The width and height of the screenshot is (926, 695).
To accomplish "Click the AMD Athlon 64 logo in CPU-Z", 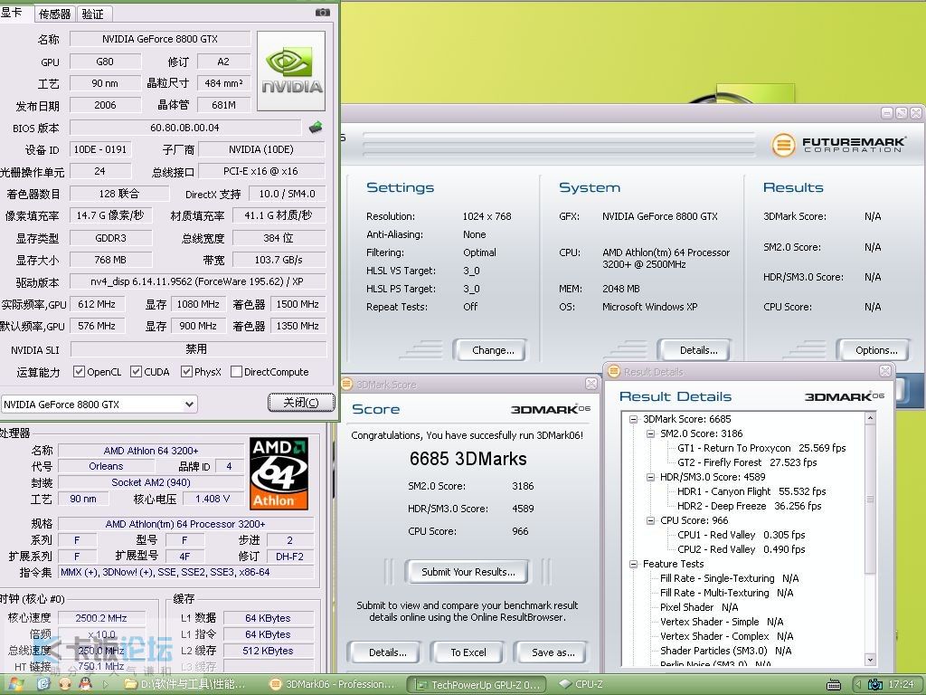I will 279,473.
